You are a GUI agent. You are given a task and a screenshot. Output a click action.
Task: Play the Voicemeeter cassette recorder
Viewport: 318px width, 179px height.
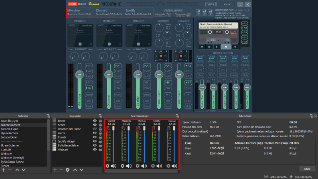click(217, 47)
